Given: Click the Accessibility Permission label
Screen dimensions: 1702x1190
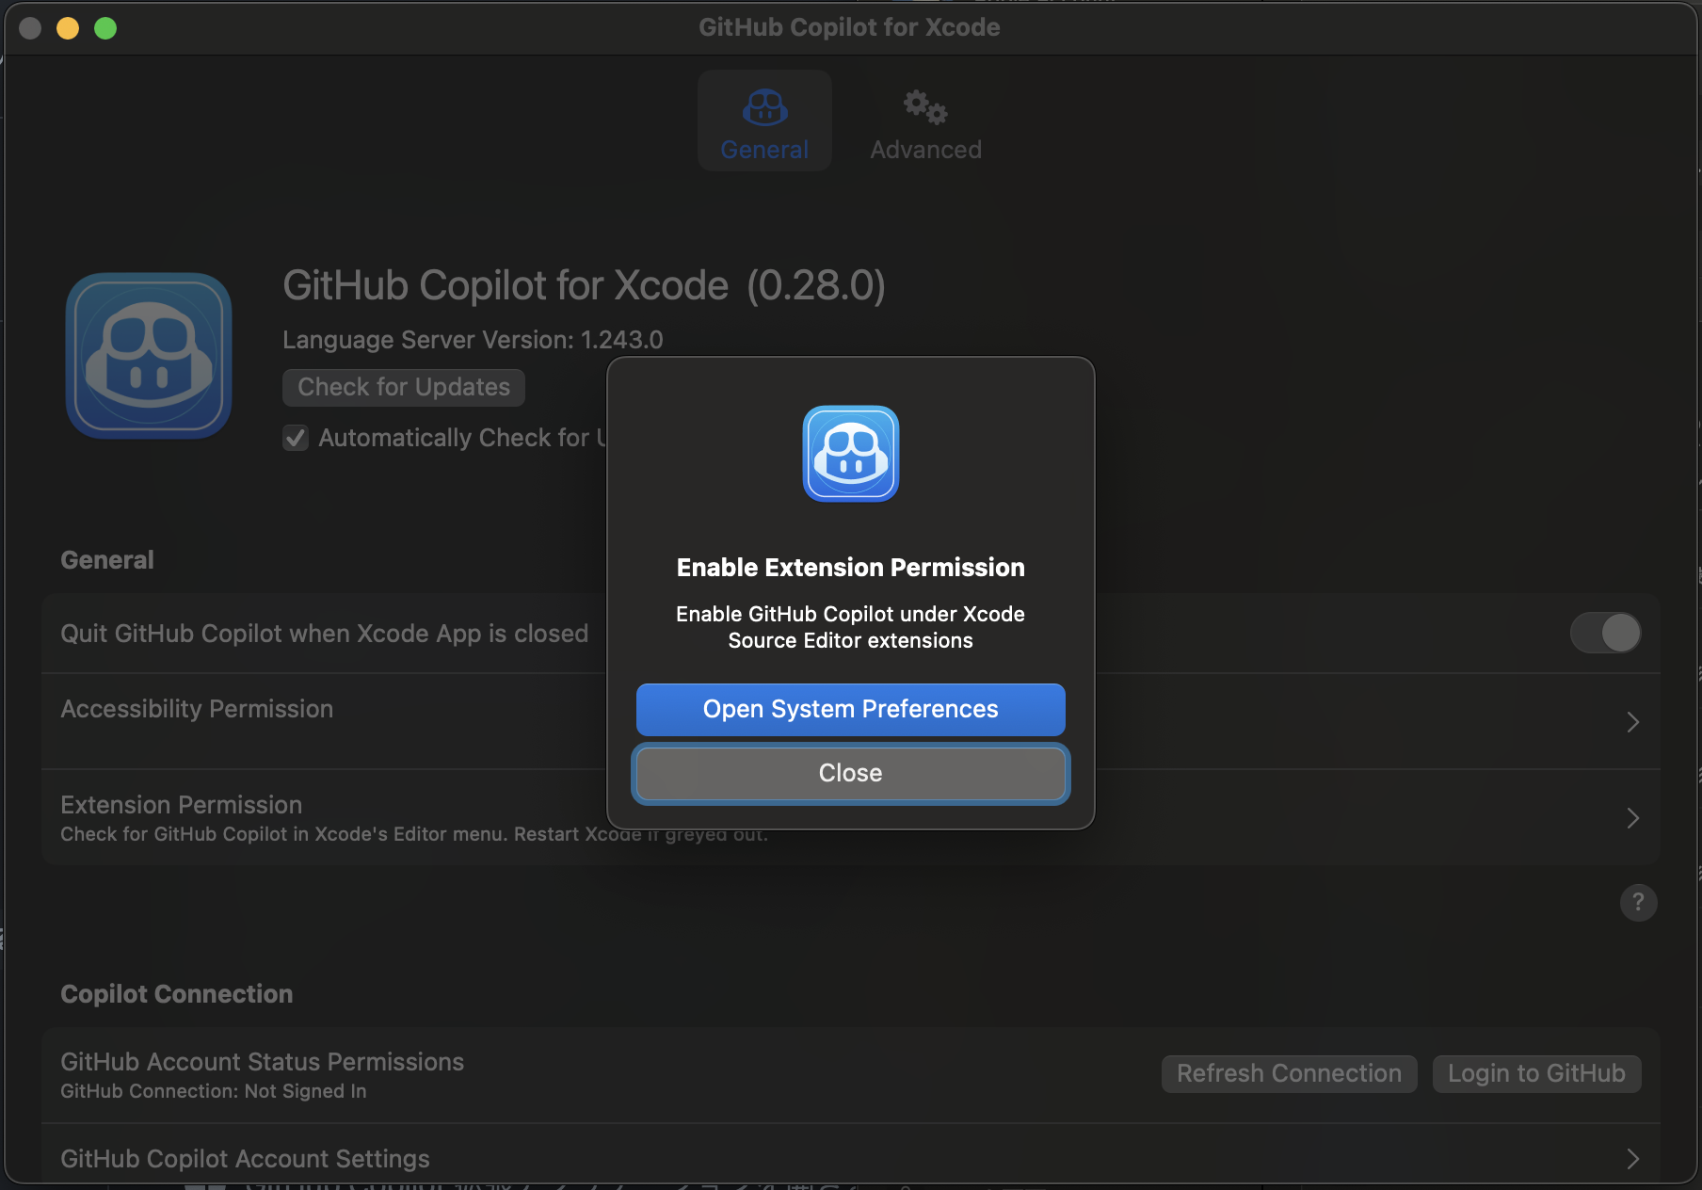Looking at the screenshot, I should tap(197, 709).
